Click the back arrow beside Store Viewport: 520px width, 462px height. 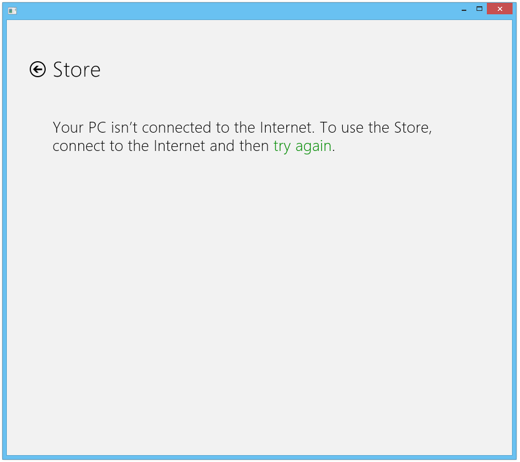click(38, 69)
